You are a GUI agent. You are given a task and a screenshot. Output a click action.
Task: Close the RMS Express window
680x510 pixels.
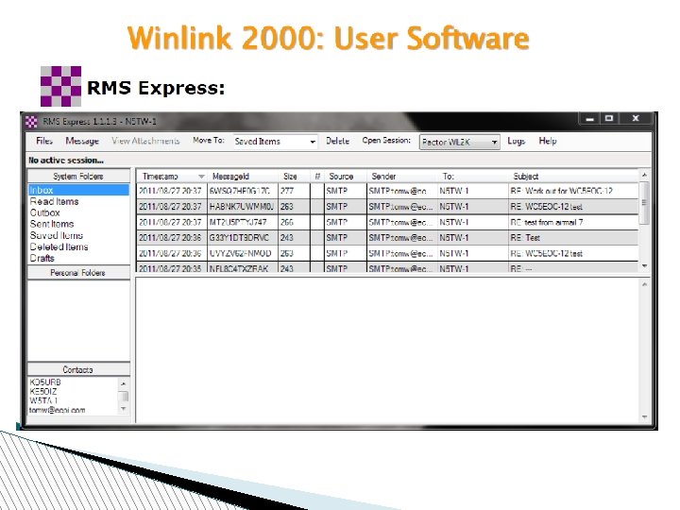click(x=636, y=118)
